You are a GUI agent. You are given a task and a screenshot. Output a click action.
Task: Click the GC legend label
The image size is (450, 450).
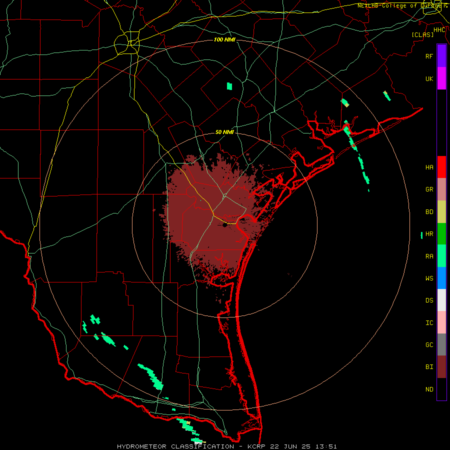coord(429,345)
